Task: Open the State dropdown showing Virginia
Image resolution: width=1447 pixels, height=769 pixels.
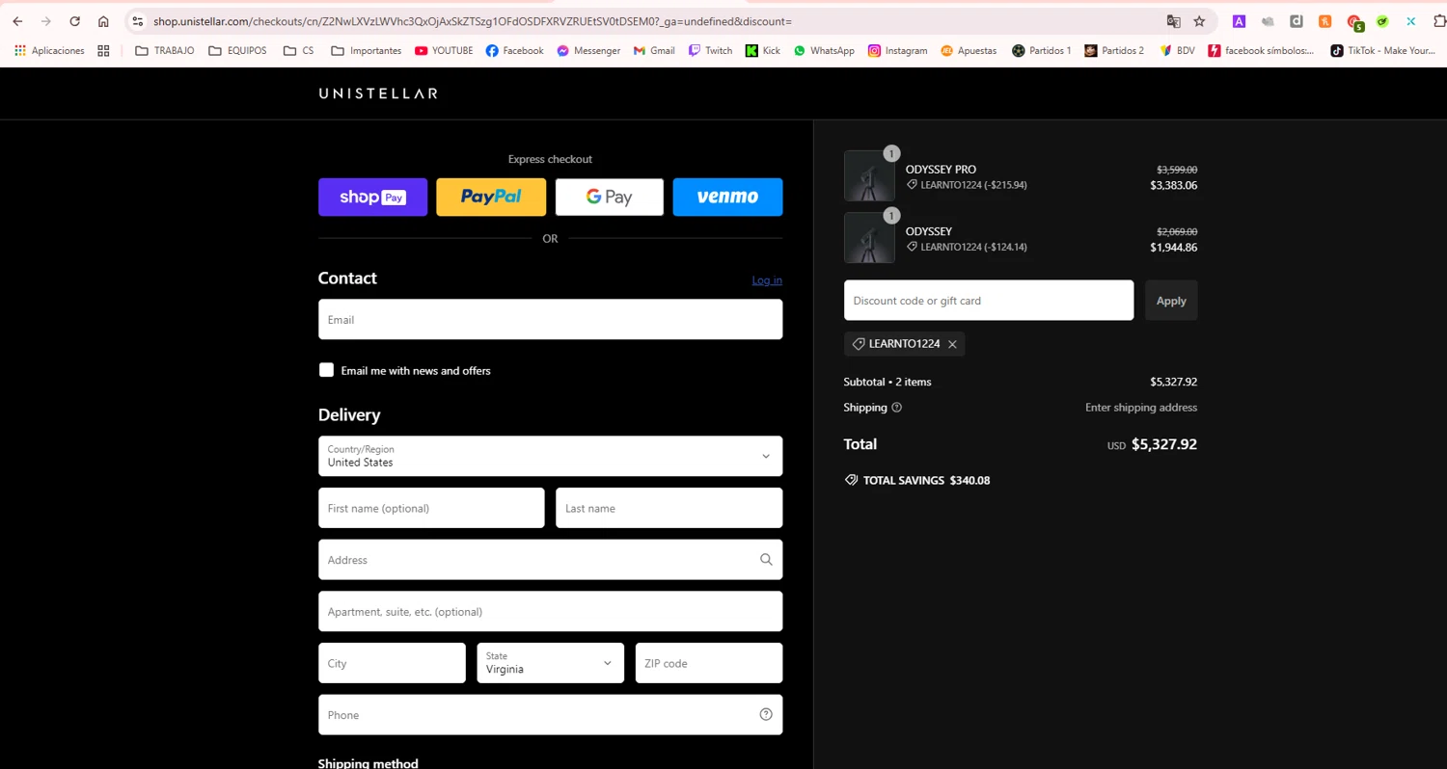Action: pos(550,663)
